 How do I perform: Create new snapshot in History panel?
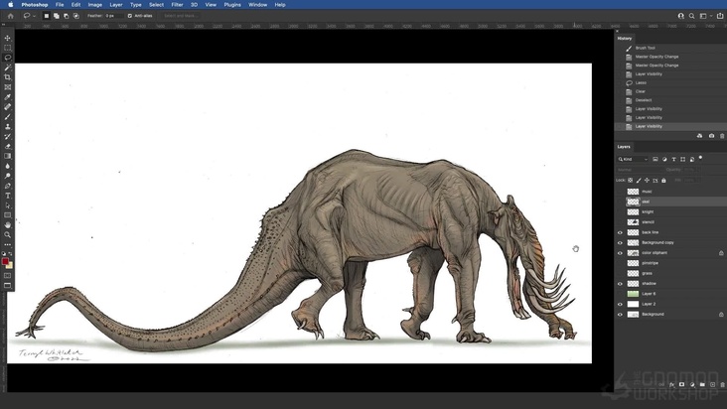[x=711, y=136]
